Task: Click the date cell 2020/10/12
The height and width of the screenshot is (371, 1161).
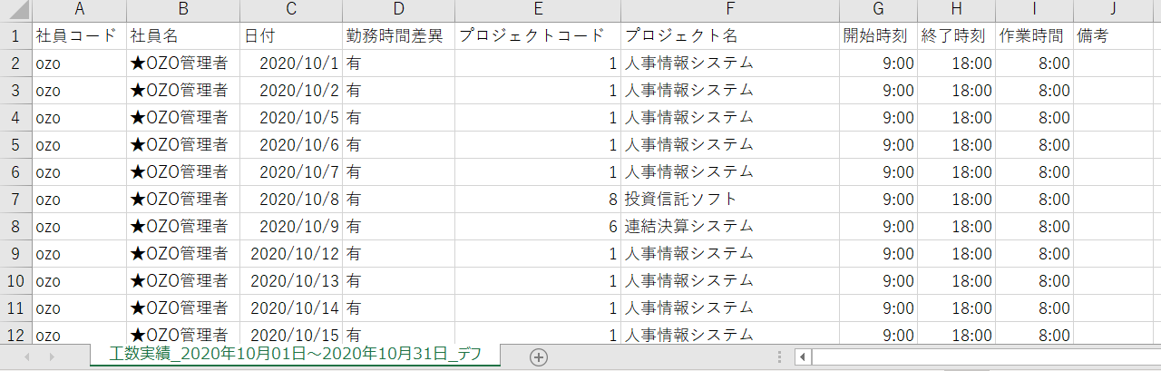Action: 291,253
